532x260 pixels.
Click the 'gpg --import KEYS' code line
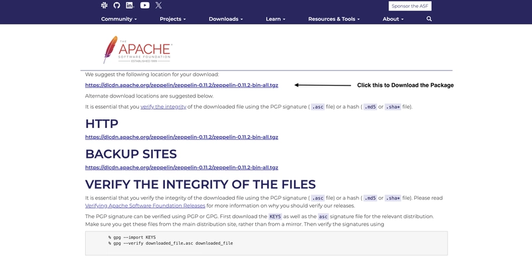[132, 237]
